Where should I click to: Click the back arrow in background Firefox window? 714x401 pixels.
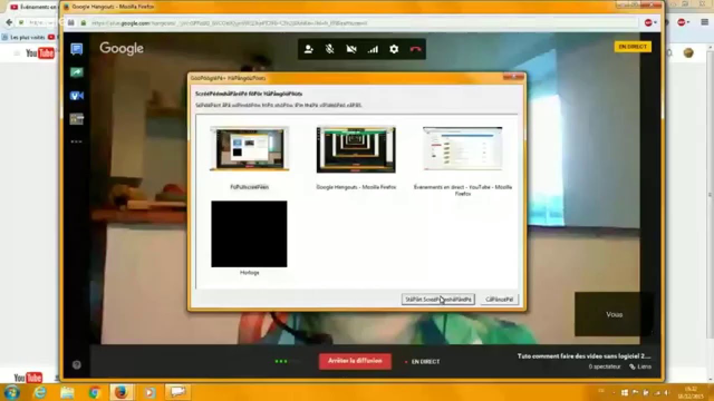9,22
